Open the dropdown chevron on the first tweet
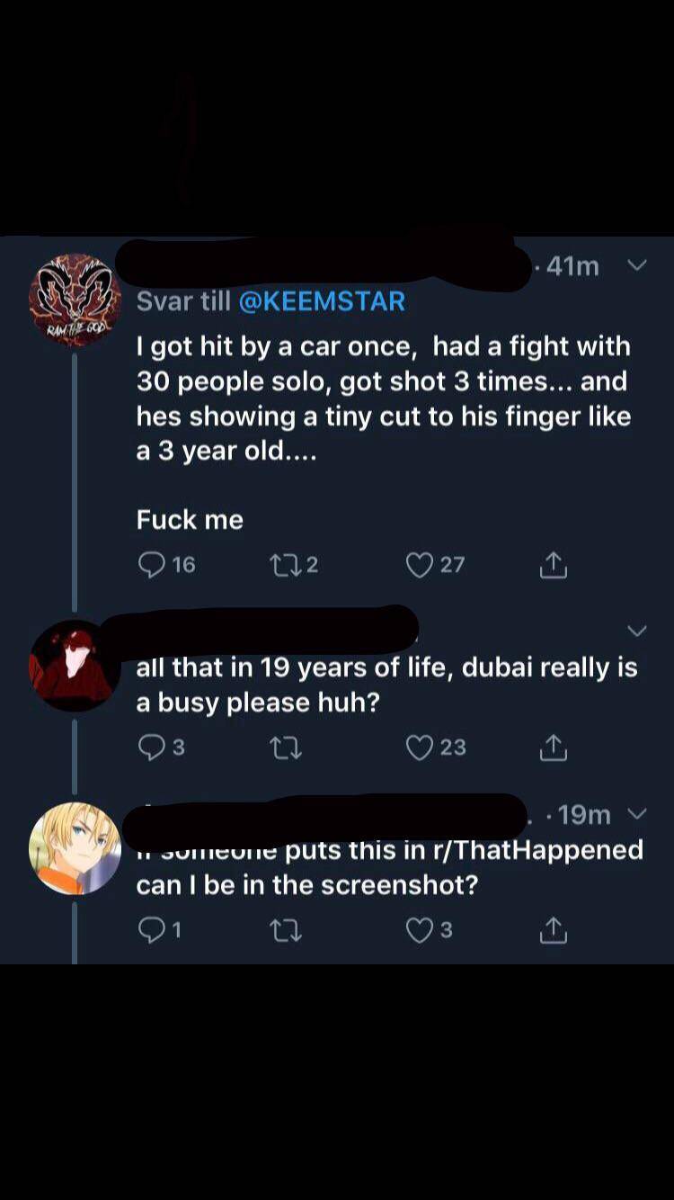 point(637,265)
